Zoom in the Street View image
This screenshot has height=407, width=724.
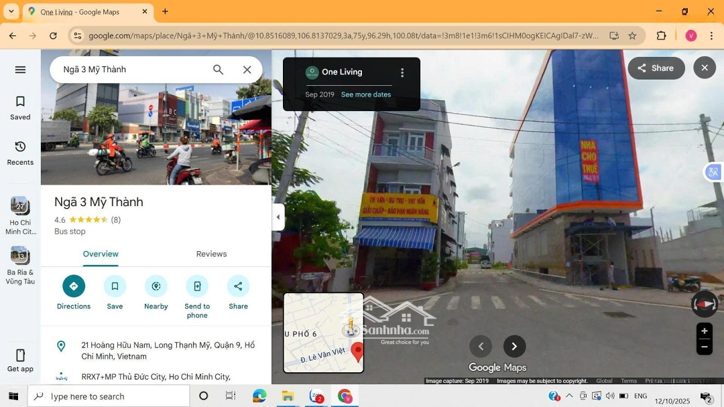click(704, 331)
